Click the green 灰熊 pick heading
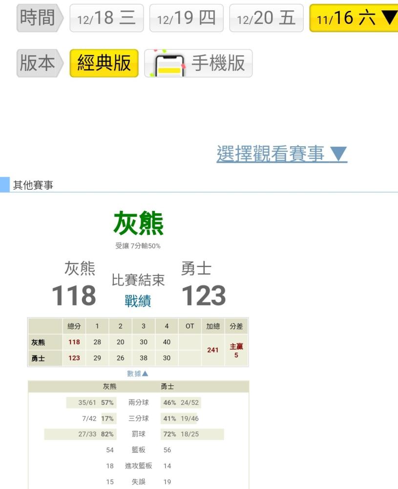Image resolution: width=398 pixels, height=489 pixels. click(139, 222)
